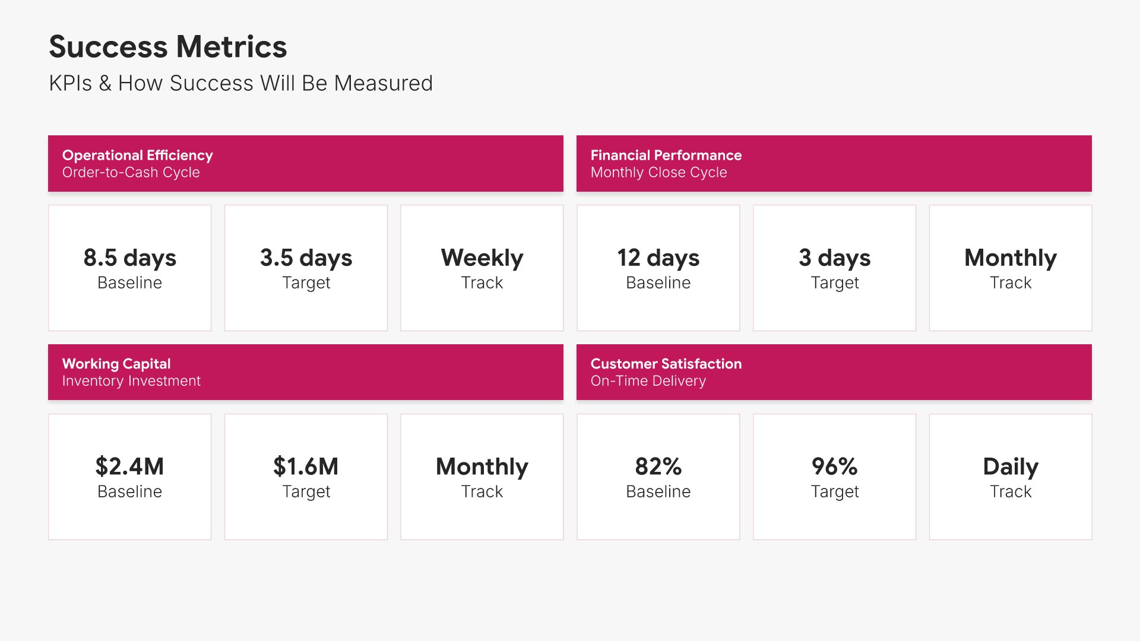Select the 3.5 days Target card
Image resolution: width=1140 pixels, height=641 pixels.
pyautogui.click(x=306, y=268)
